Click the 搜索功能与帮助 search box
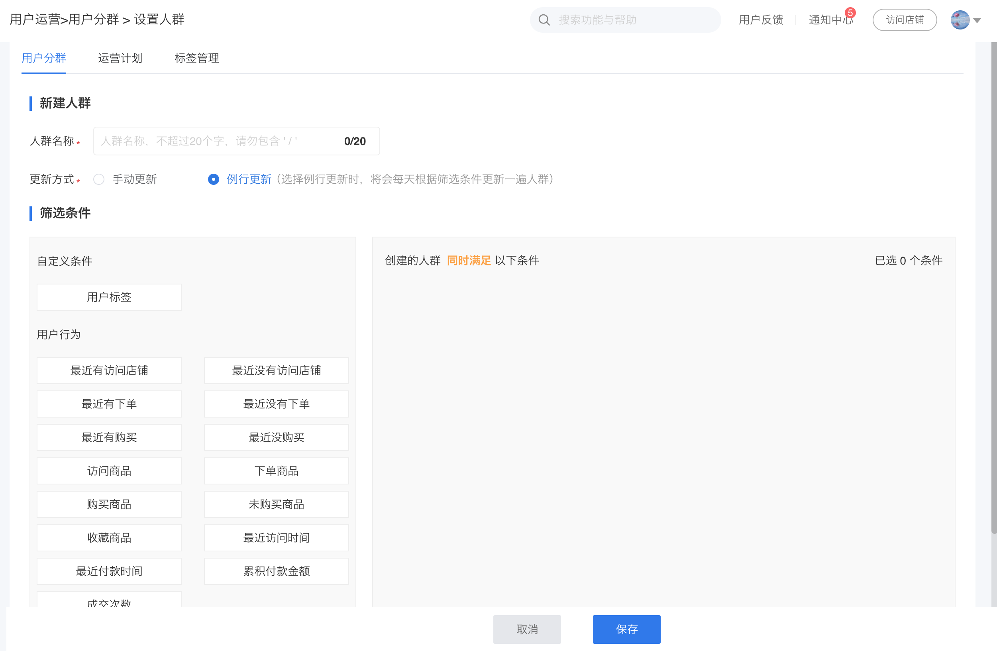 [x=625, y=20]
